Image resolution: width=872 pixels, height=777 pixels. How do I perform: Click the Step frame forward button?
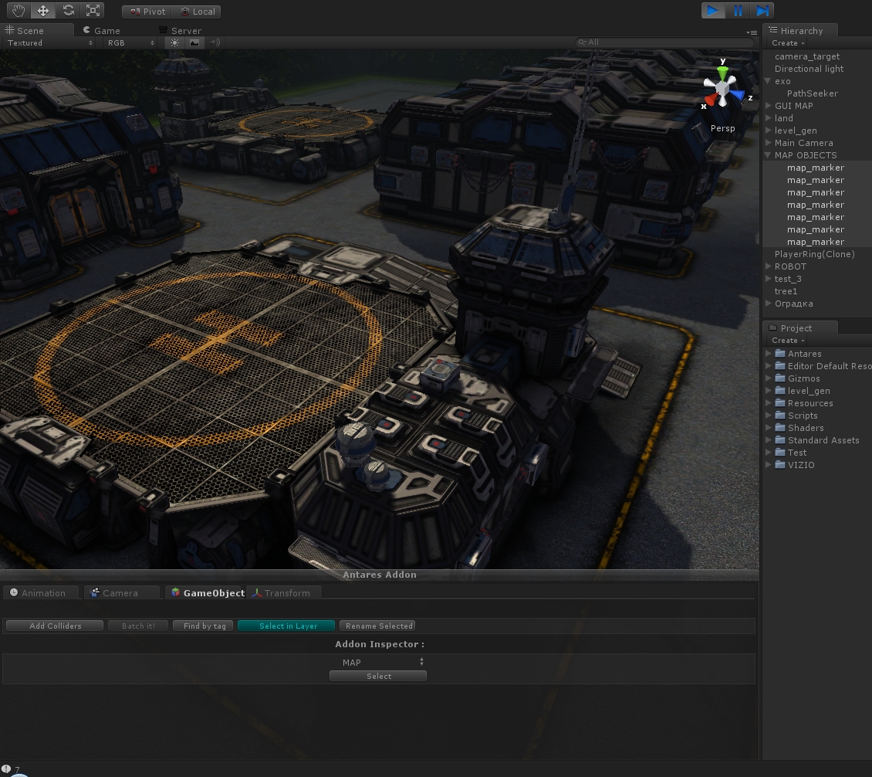(x=762, y=11)
